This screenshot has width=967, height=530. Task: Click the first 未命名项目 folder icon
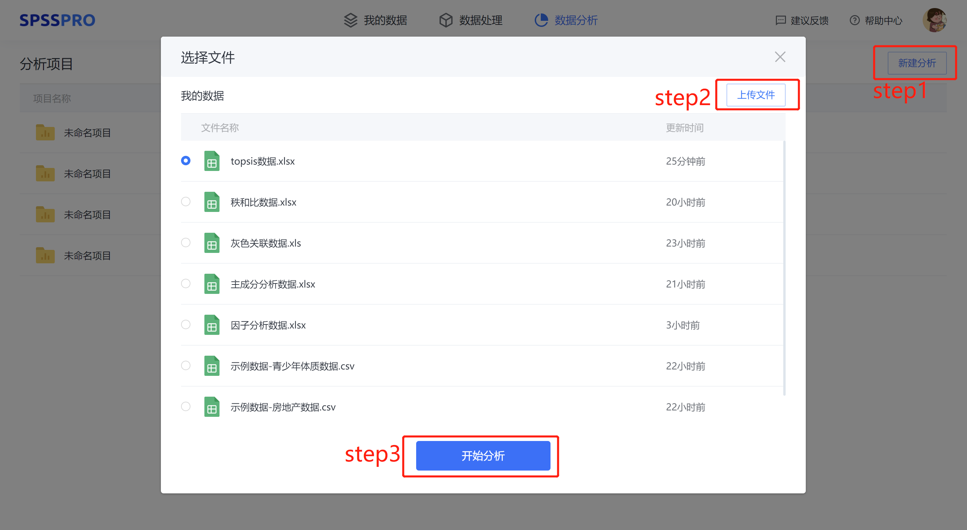click(45, 132)
